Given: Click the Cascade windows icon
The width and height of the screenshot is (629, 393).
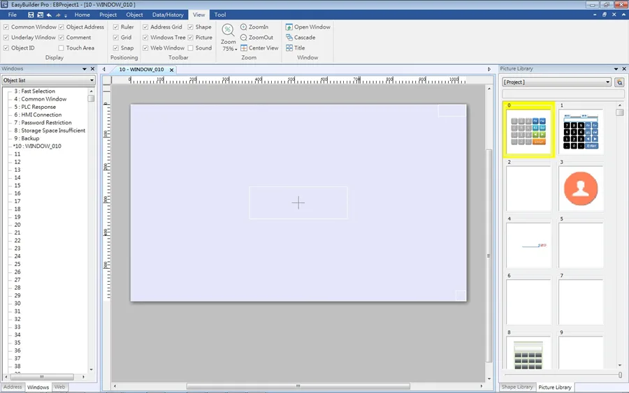Looking at the screenshot, I should pos(289,37).
